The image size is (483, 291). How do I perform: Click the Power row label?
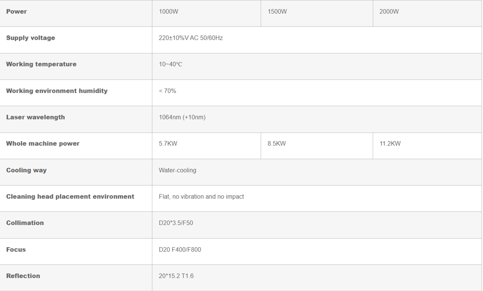click(x=17, y=12)
